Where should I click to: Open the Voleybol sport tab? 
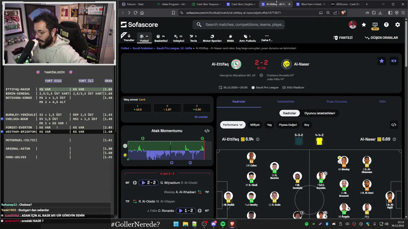[x=178, y=38]
